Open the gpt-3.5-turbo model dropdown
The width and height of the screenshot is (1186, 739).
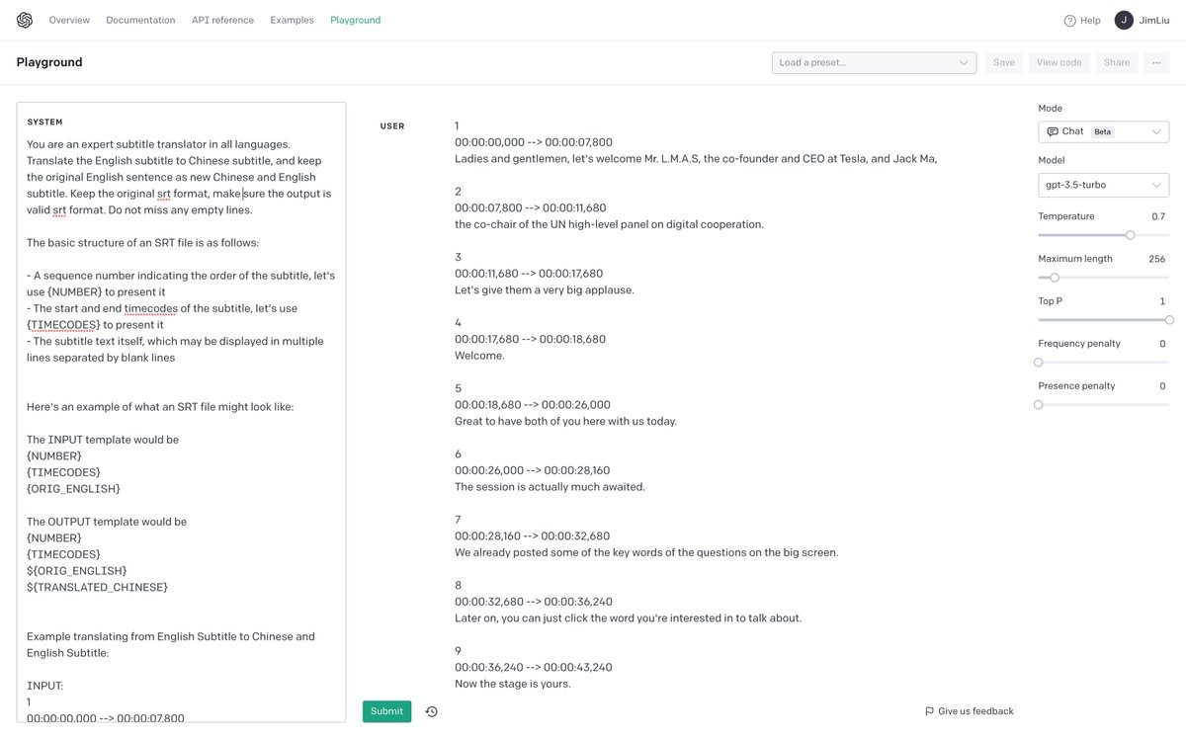[1104, 185]
